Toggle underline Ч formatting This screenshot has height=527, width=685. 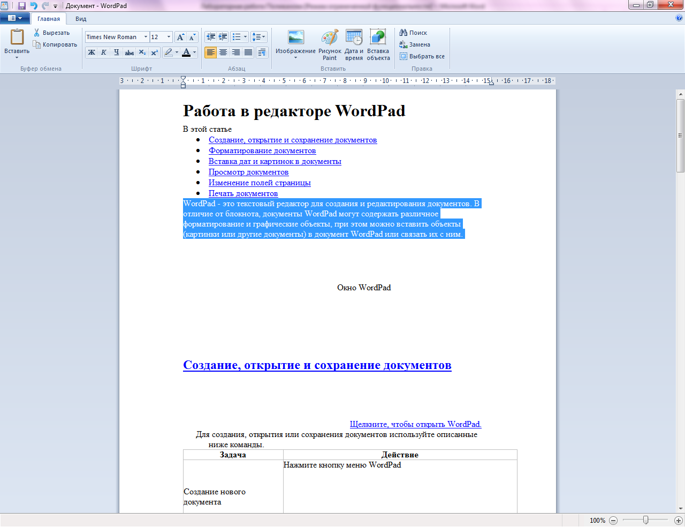click(x=116, y=52)
